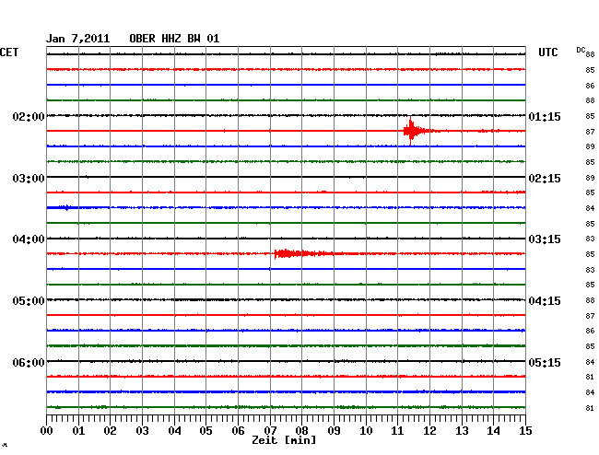Image resolution: width=599 pixels, height=455 pixels.
Task: Click the 02 minute axis label
Action: [x=110, y=431]
